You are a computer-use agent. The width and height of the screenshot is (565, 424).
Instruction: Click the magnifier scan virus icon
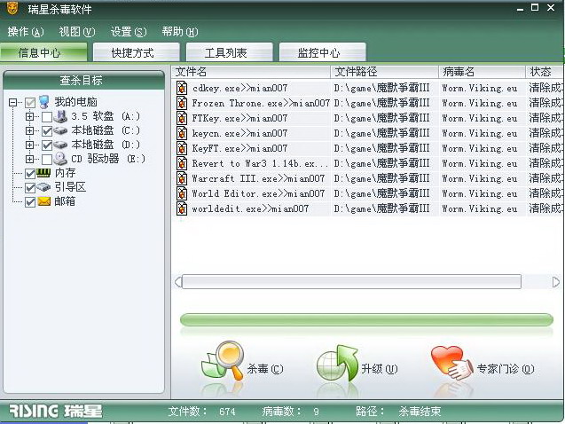click(x=223, y=361)
